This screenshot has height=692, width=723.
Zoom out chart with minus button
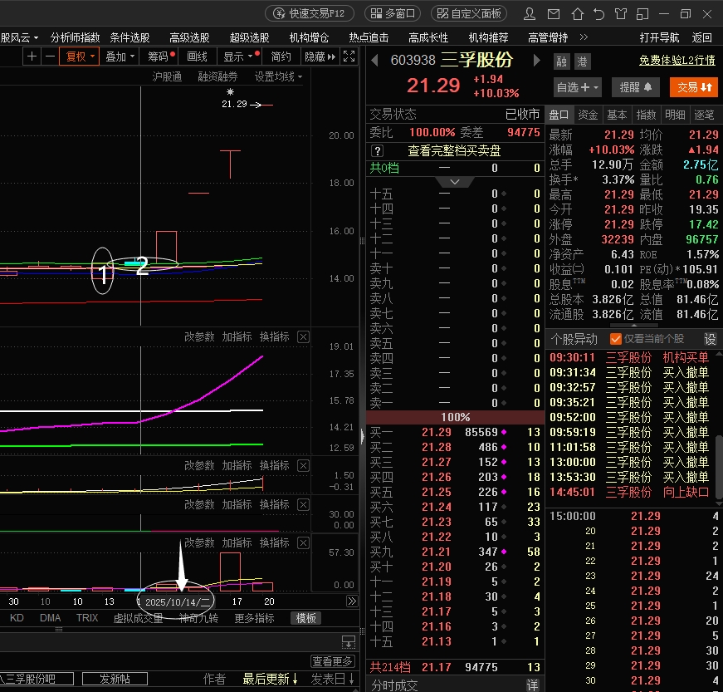click(x=51, y=56)
